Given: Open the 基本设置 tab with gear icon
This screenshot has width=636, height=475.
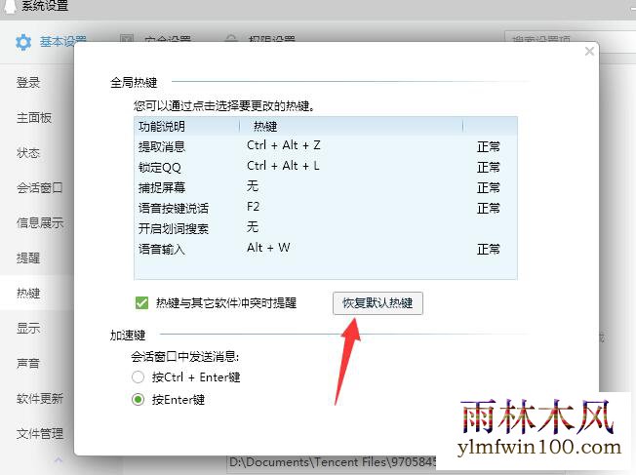Looking at the screenshot, I should (x=51, y=41).
